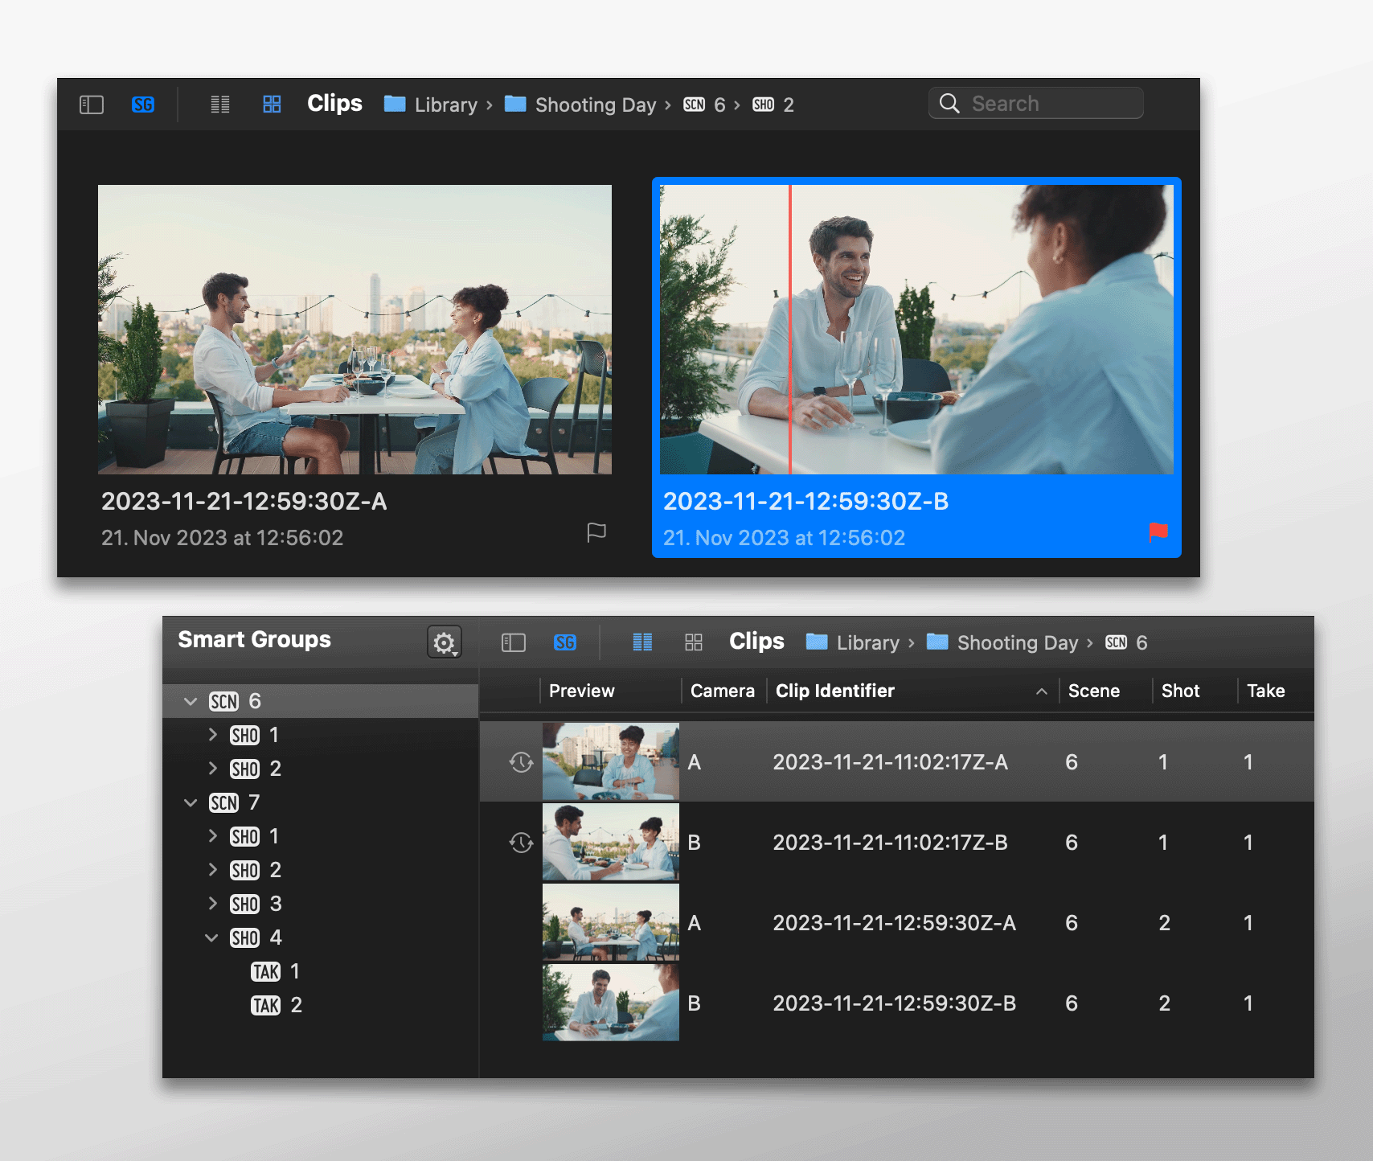Open Library folder in top window breadcrumb
The width and height of the screenshot is (1373, 1161).
[x=431, y=105]
